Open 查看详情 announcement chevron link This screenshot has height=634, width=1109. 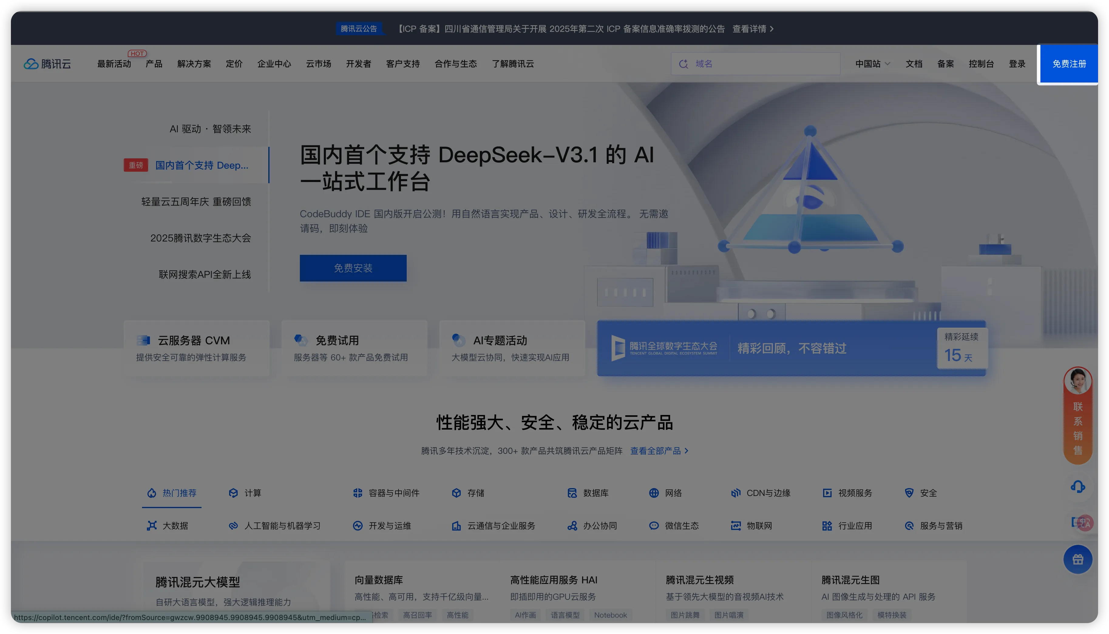coord(753,29)
